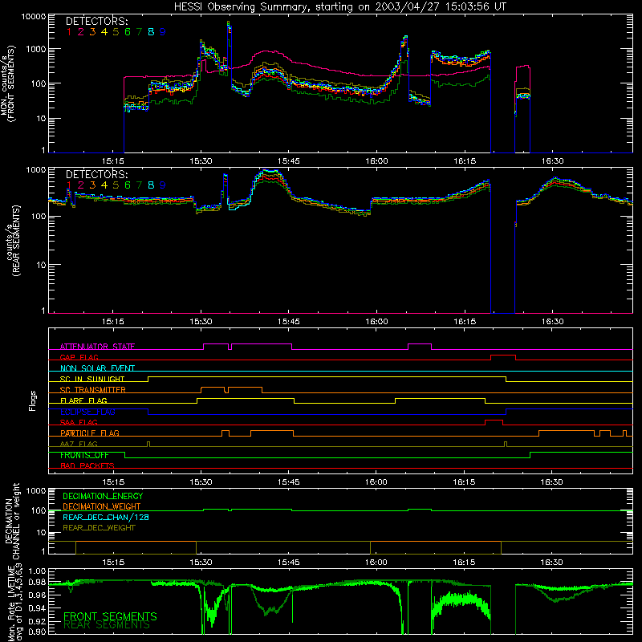Screen dimensions: 642x642
Task: Select cyan detector 8 in rear segments legend
Action: pyautogui.click(x=151, y=185)
